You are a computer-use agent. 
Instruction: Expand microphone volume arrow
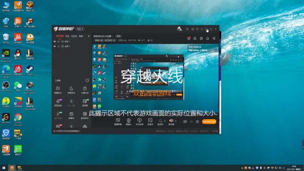(165, 121)
